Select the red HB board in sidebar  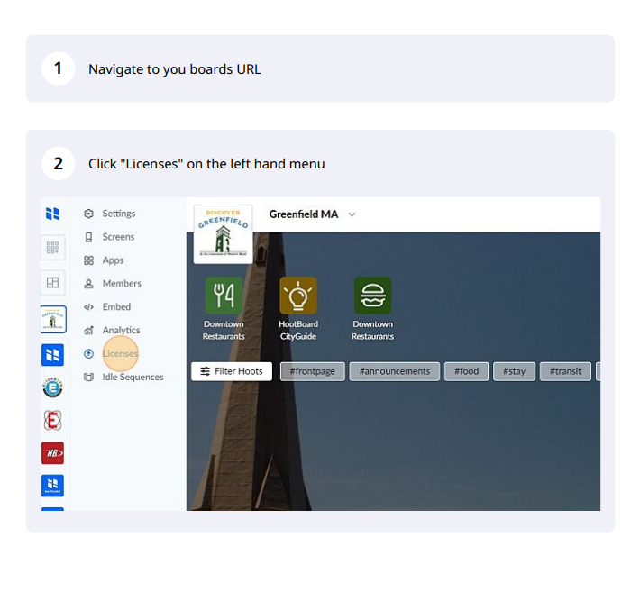tap(53, 453)
